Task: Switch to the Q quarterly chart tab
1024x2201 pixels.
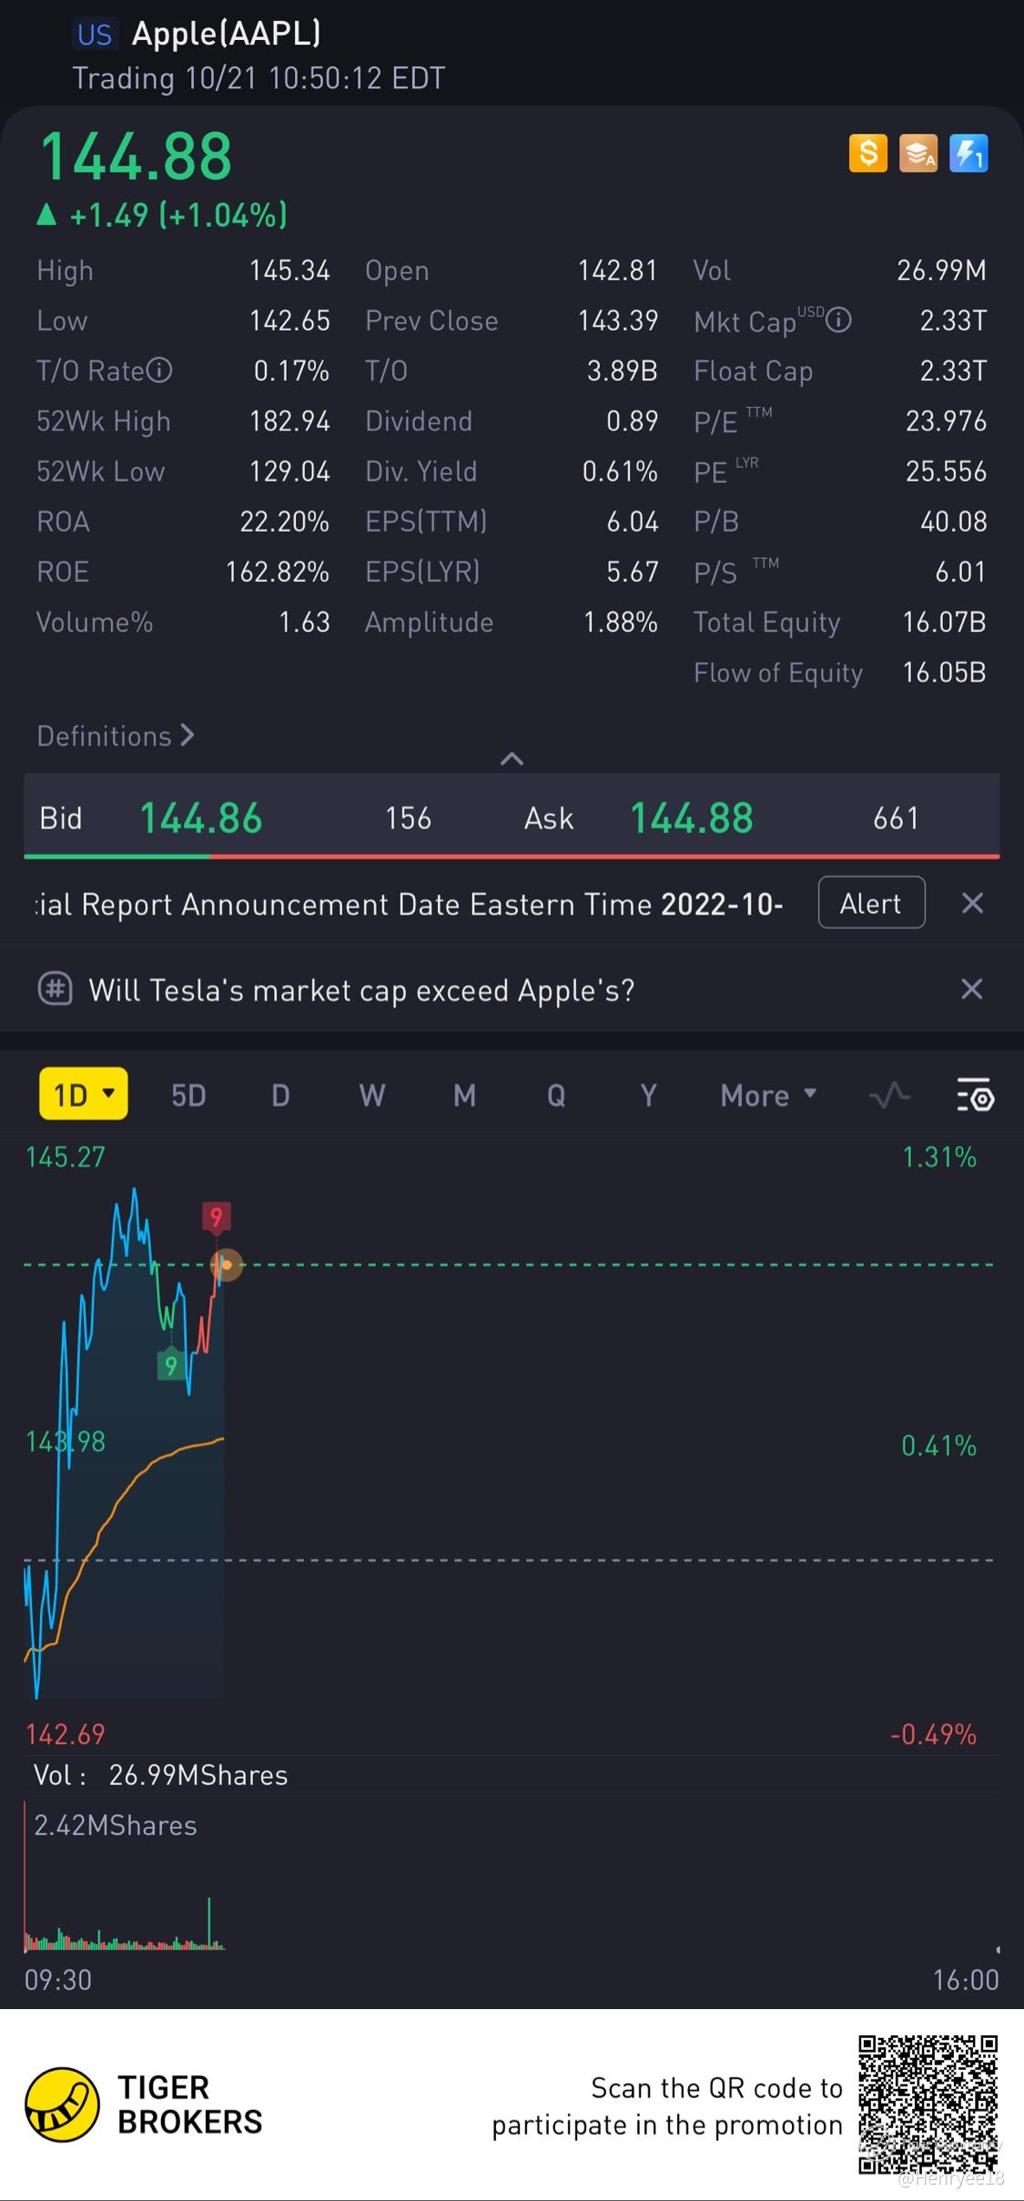Action: pos(556,1095)
